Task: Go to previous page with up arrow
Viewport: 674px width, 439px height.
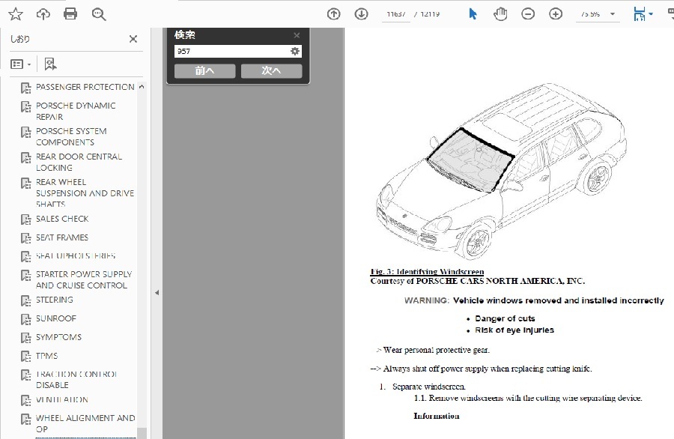Action: coord(333,14)
